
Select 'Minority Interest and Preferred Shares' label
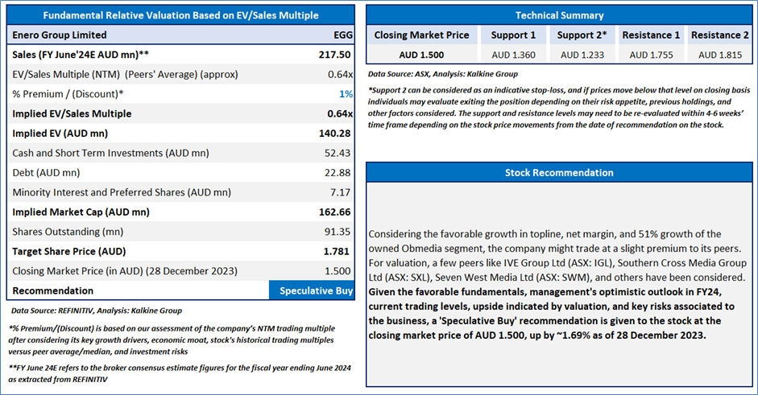click(122, 192)
